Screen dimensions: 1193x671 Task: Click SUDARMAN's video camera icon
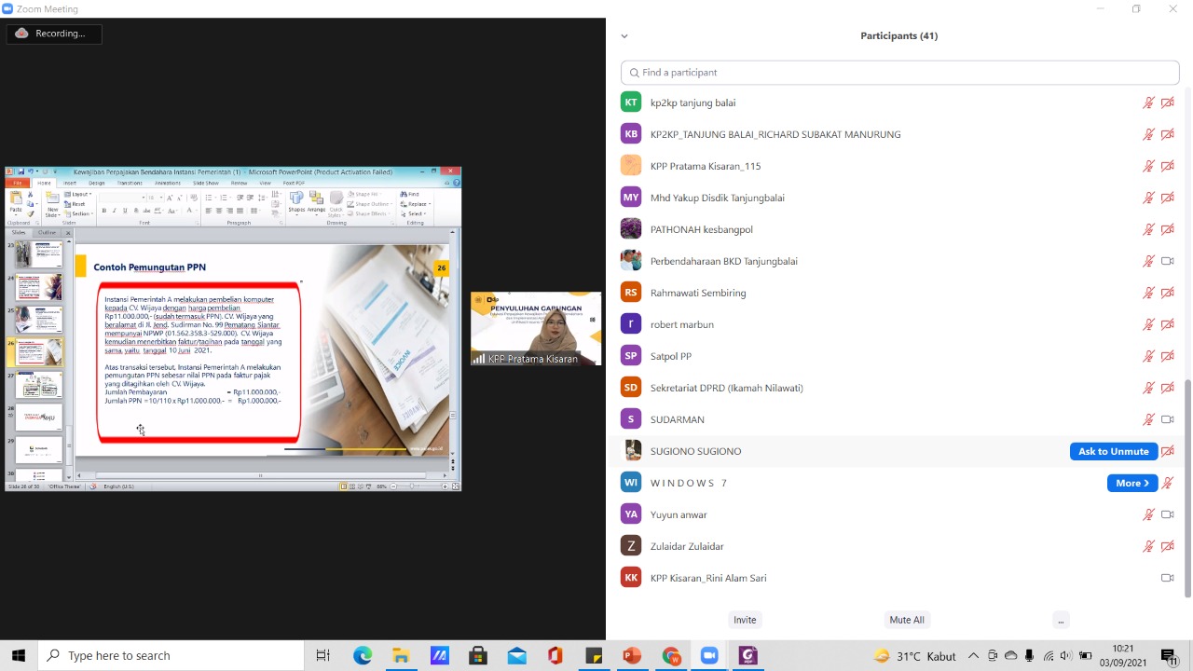[x=1167, y=419]
